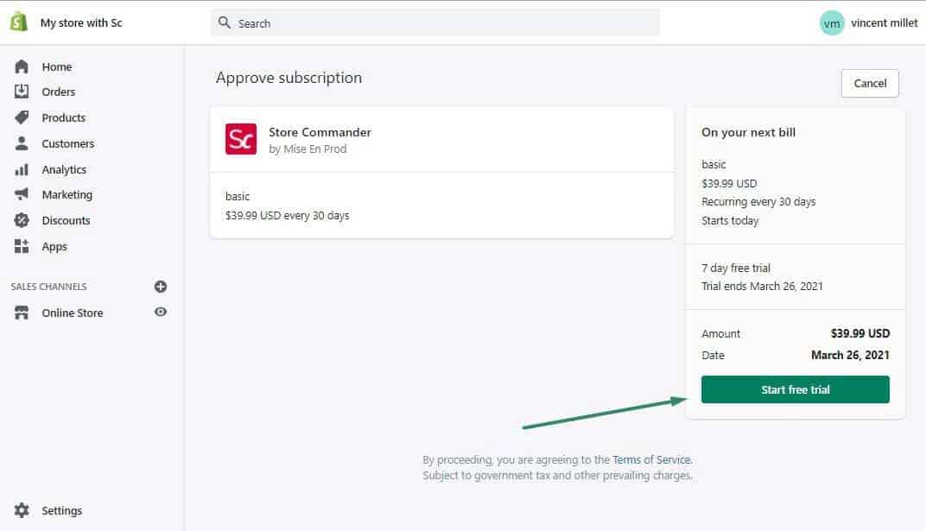Open the Settings menu item
This screenshot has width=926, height=531.
coord(61,510)
